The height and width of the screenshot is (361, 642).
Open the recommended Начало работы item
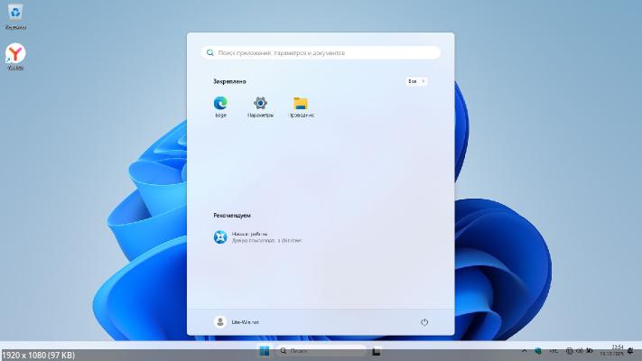[257, 237]
